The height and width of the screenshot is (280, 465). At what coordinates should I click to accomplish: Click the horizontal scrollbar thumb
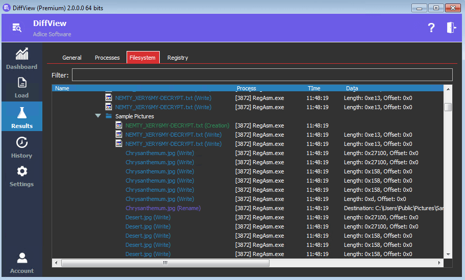pos(165,263)
